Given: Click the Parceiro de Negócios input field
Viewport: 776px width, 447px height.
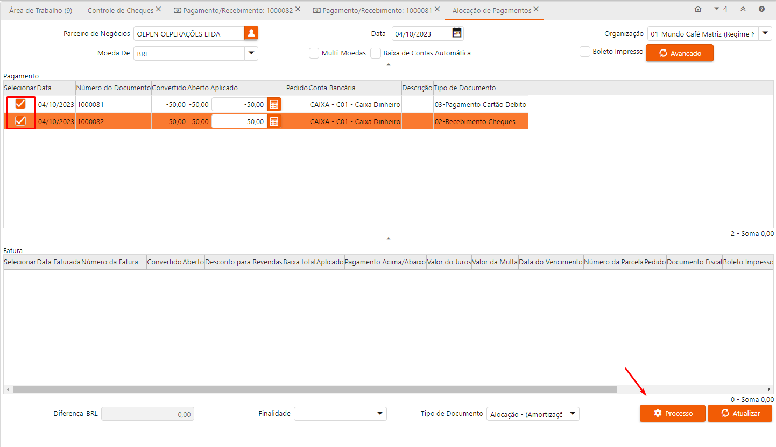Looking at the screenshot, I should pos(188,34).
